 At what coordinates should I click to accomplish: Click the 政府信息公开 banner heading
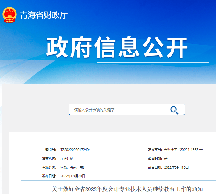[x=117, y=47]
